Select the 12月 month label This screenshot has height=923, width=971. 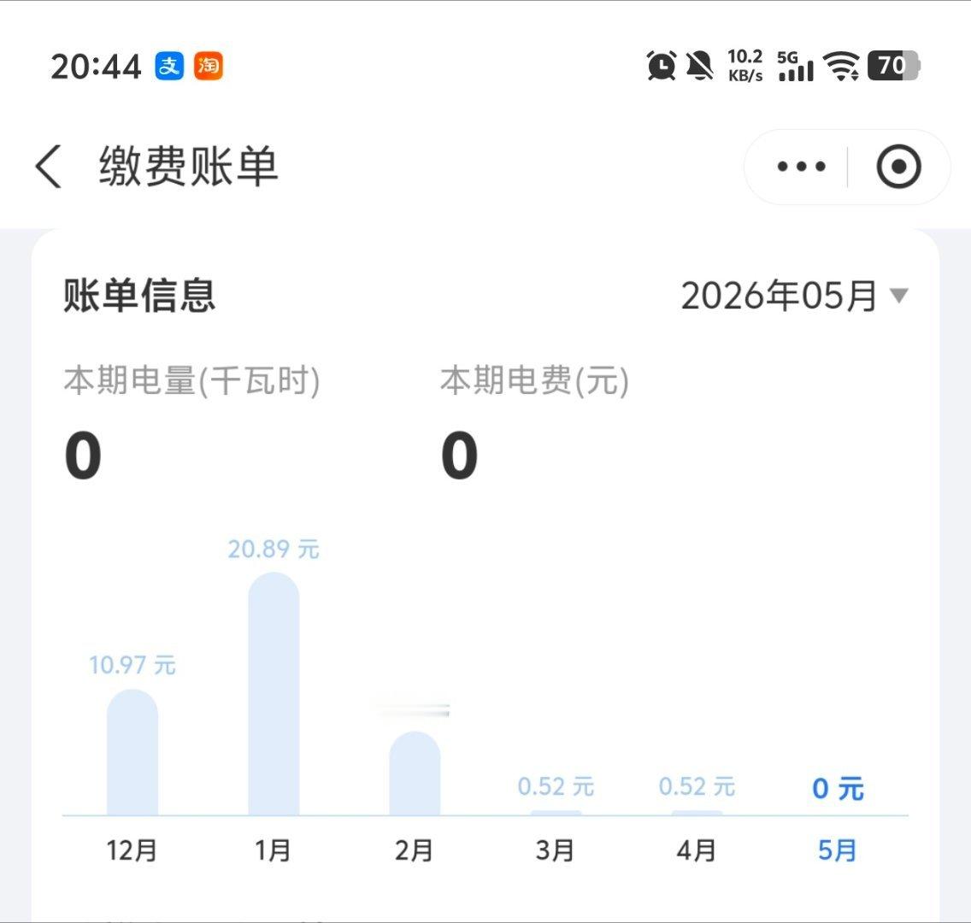click(x=132, y=850)
